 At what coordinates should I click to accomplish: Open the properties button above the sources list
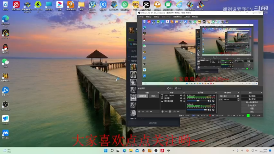pos(170,88)
